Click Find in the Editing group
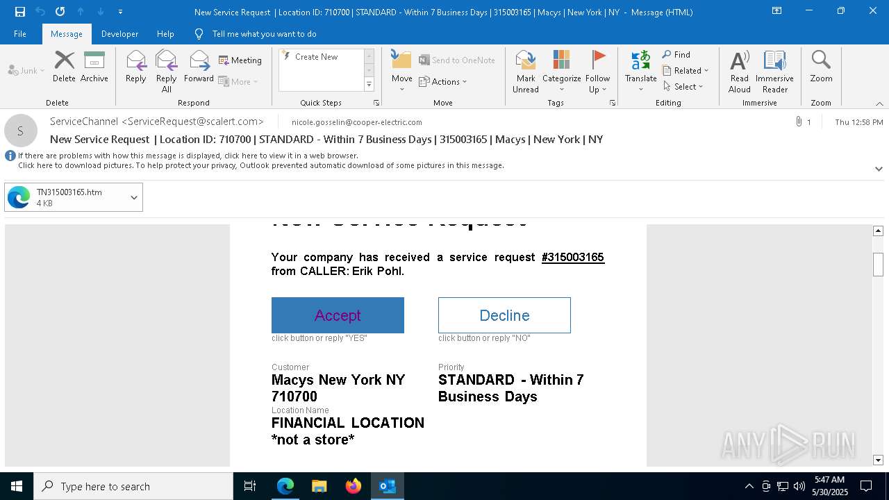This screenshot has width=889, height=500. (x=676, y=54)
